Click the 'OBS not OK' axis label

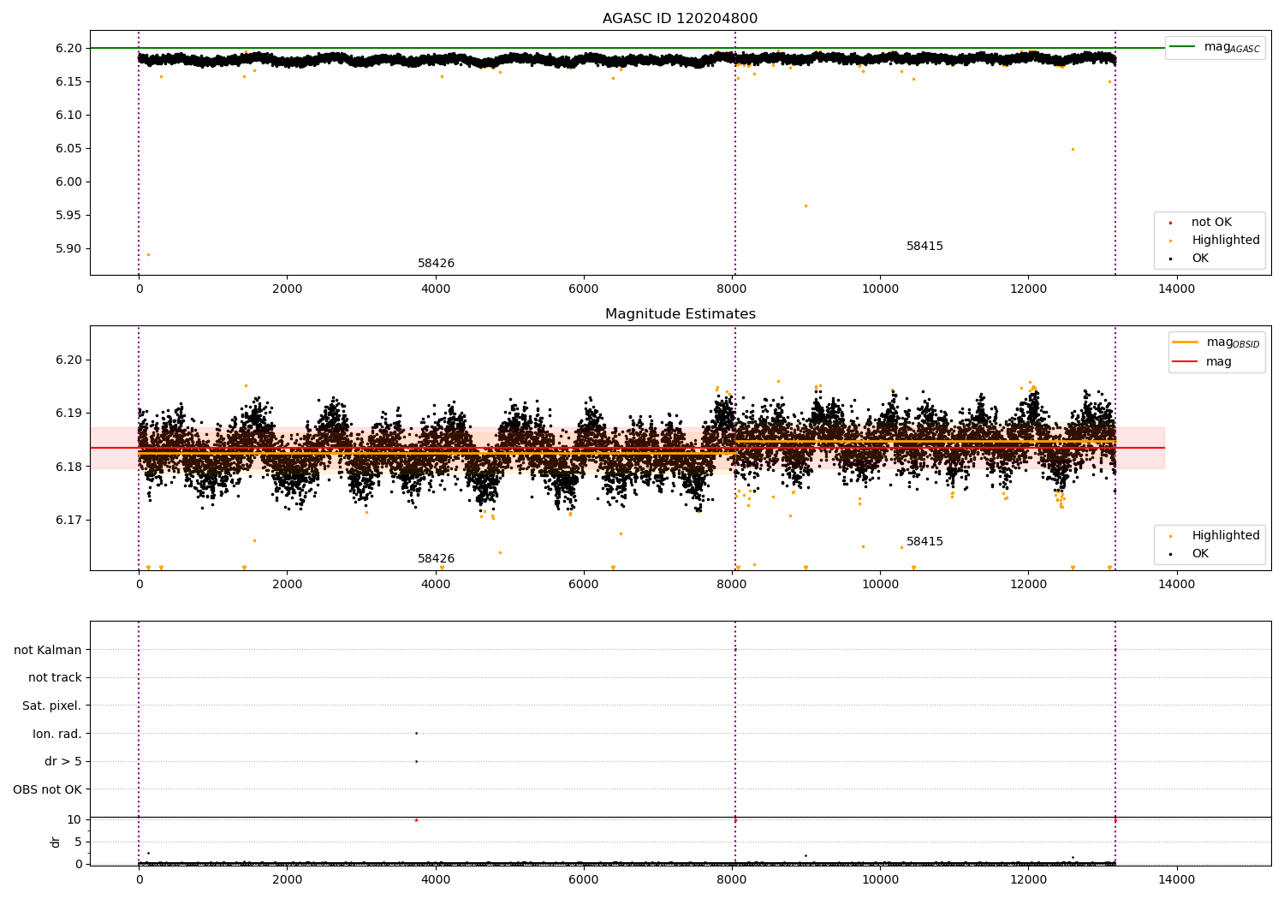(x=47, y=789)
